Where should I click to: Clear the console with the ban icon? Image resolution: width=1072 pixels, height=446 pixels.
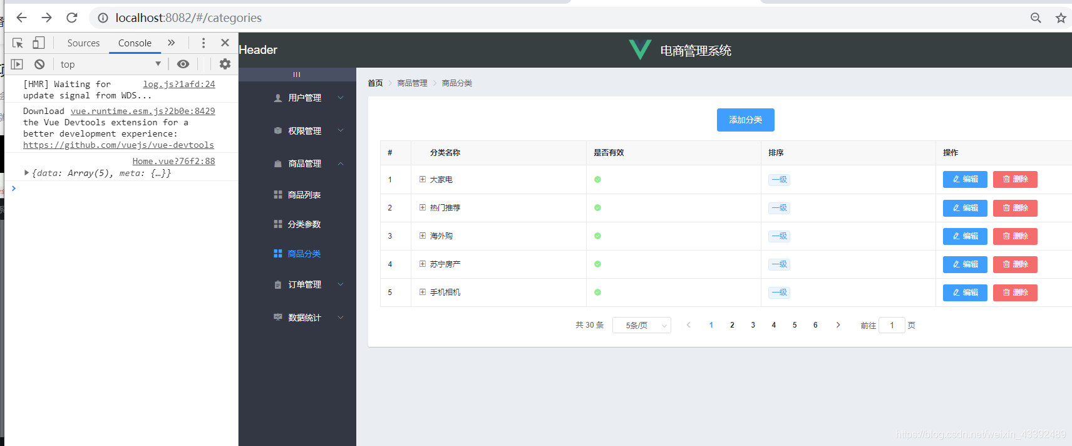pyautogui.click(x=39, y=64)
